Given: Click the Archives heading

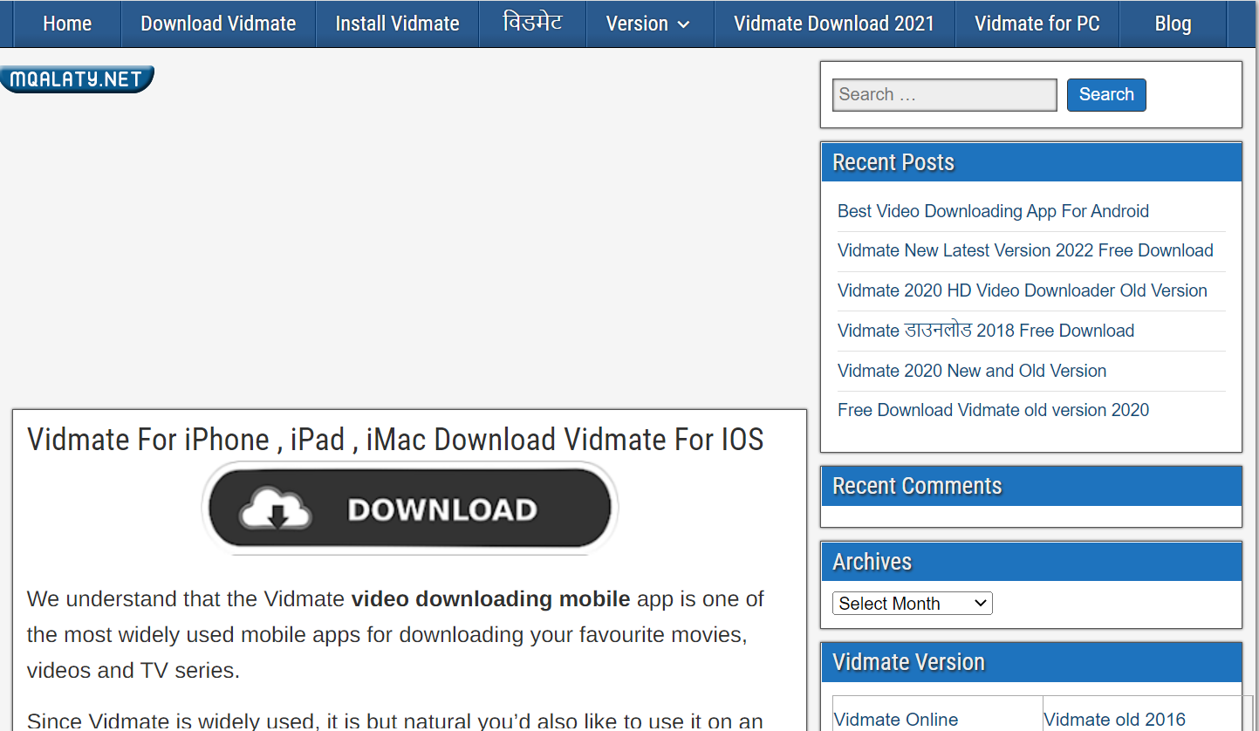Looking at the screenshot, I should pos(872,562).
